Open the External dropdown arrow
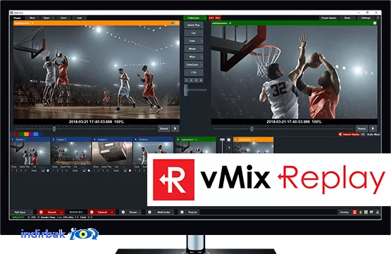 (112, 212)
